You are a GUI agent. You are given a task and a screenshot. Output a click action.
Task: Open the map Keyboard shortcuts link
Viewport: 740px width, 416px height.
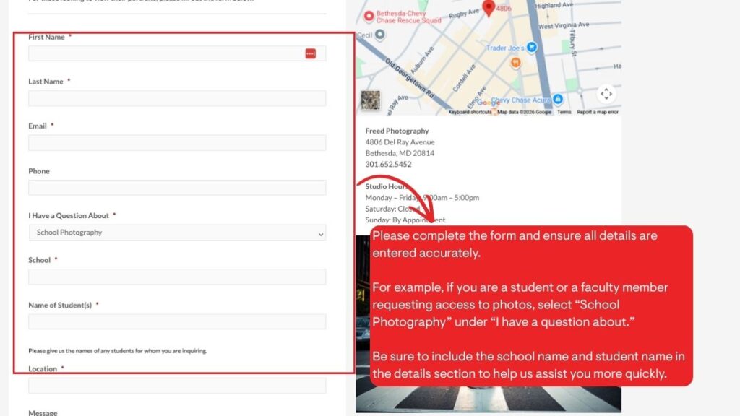470,112
